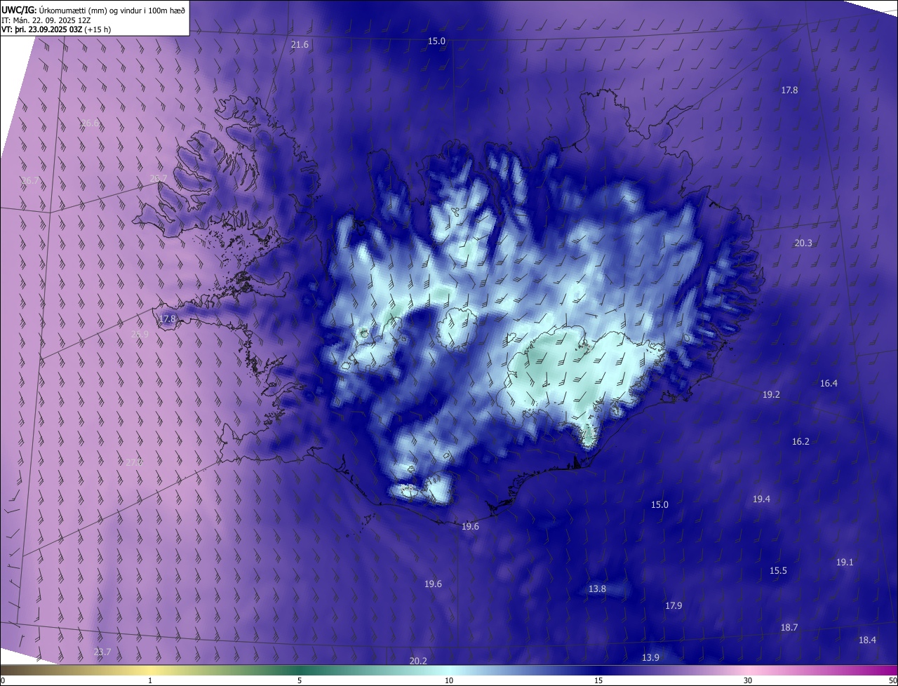Screen dimensions: 898x686
Task: Click the color scale tick label 10
Action: point(449,680)
